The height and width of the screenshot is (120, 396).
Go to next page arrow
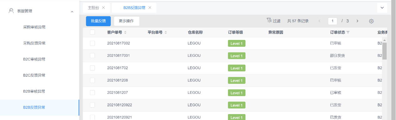point(357,21)
